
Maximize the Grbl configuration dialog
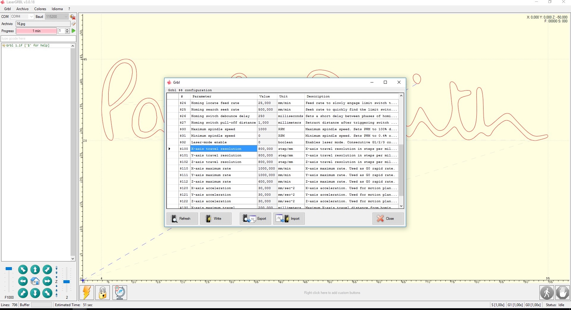pos(385,82)
